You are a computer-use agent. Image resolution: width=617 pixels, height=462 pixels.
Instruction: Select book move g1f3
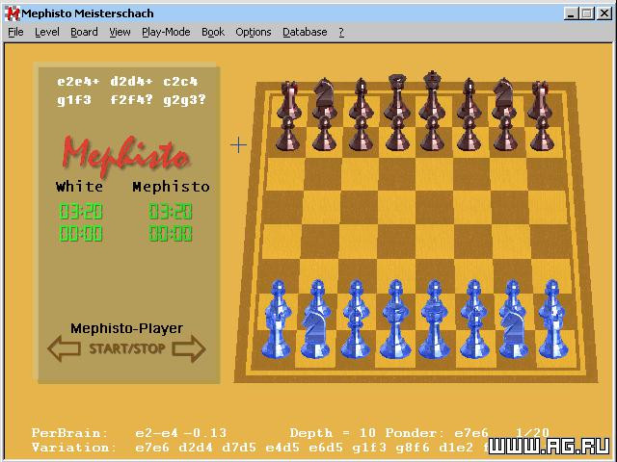coord(74,100)
